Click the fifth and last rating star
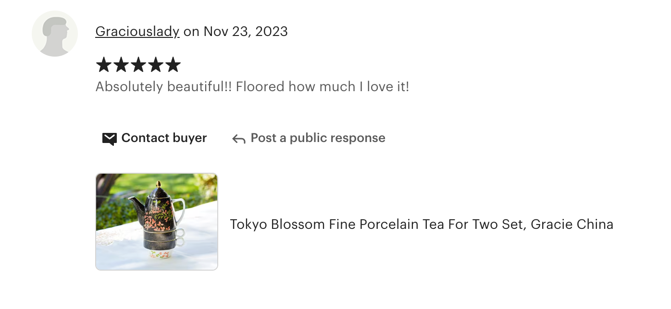Image resolution: width=671 pixels, height=309 pixels. click(173, 65)
